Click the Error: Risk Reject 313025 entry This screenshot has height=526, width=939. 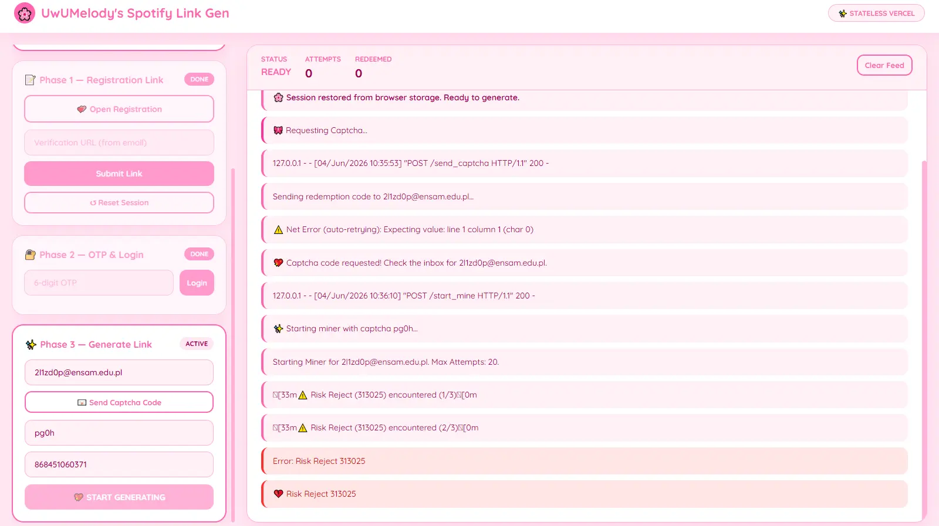[585, 461]
